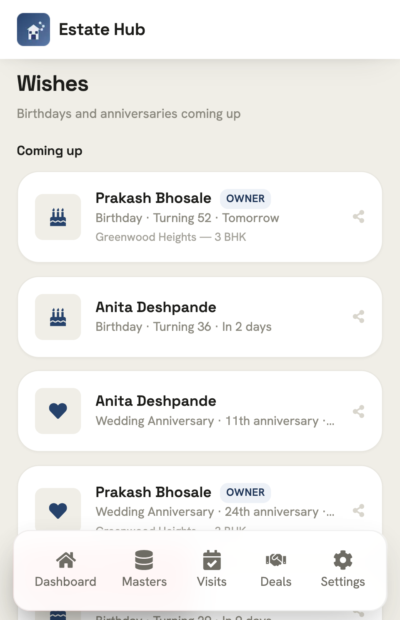Share Anita Deshpande's birthday wish

(358, 317)
